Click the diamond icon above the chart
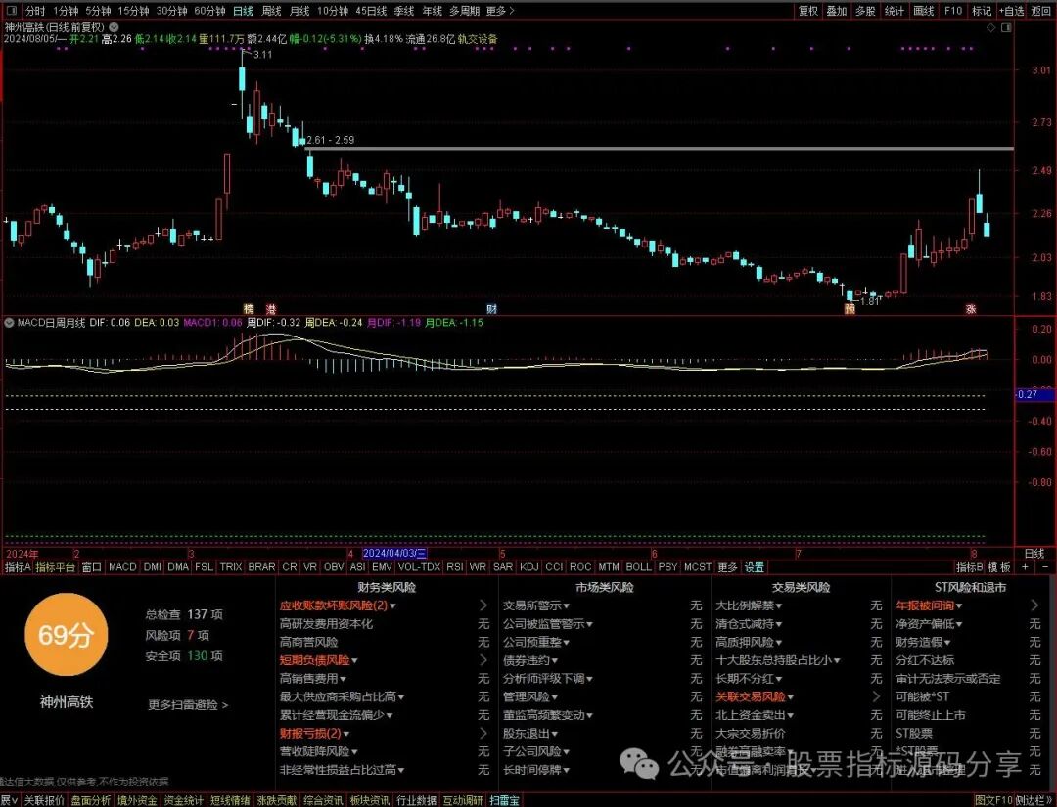Viewport: 1057px width, 807px height. coord(990,27)
